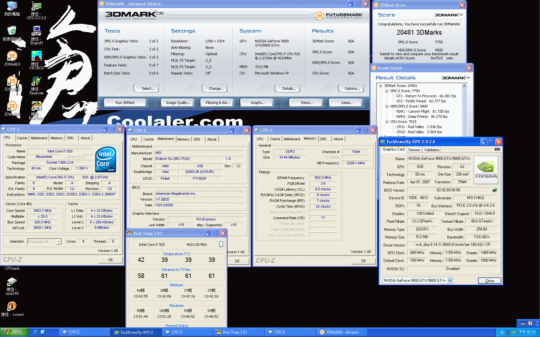Open About tab in CPU-Z Mainboard window

pyautogui.click(x=212, y=139)
